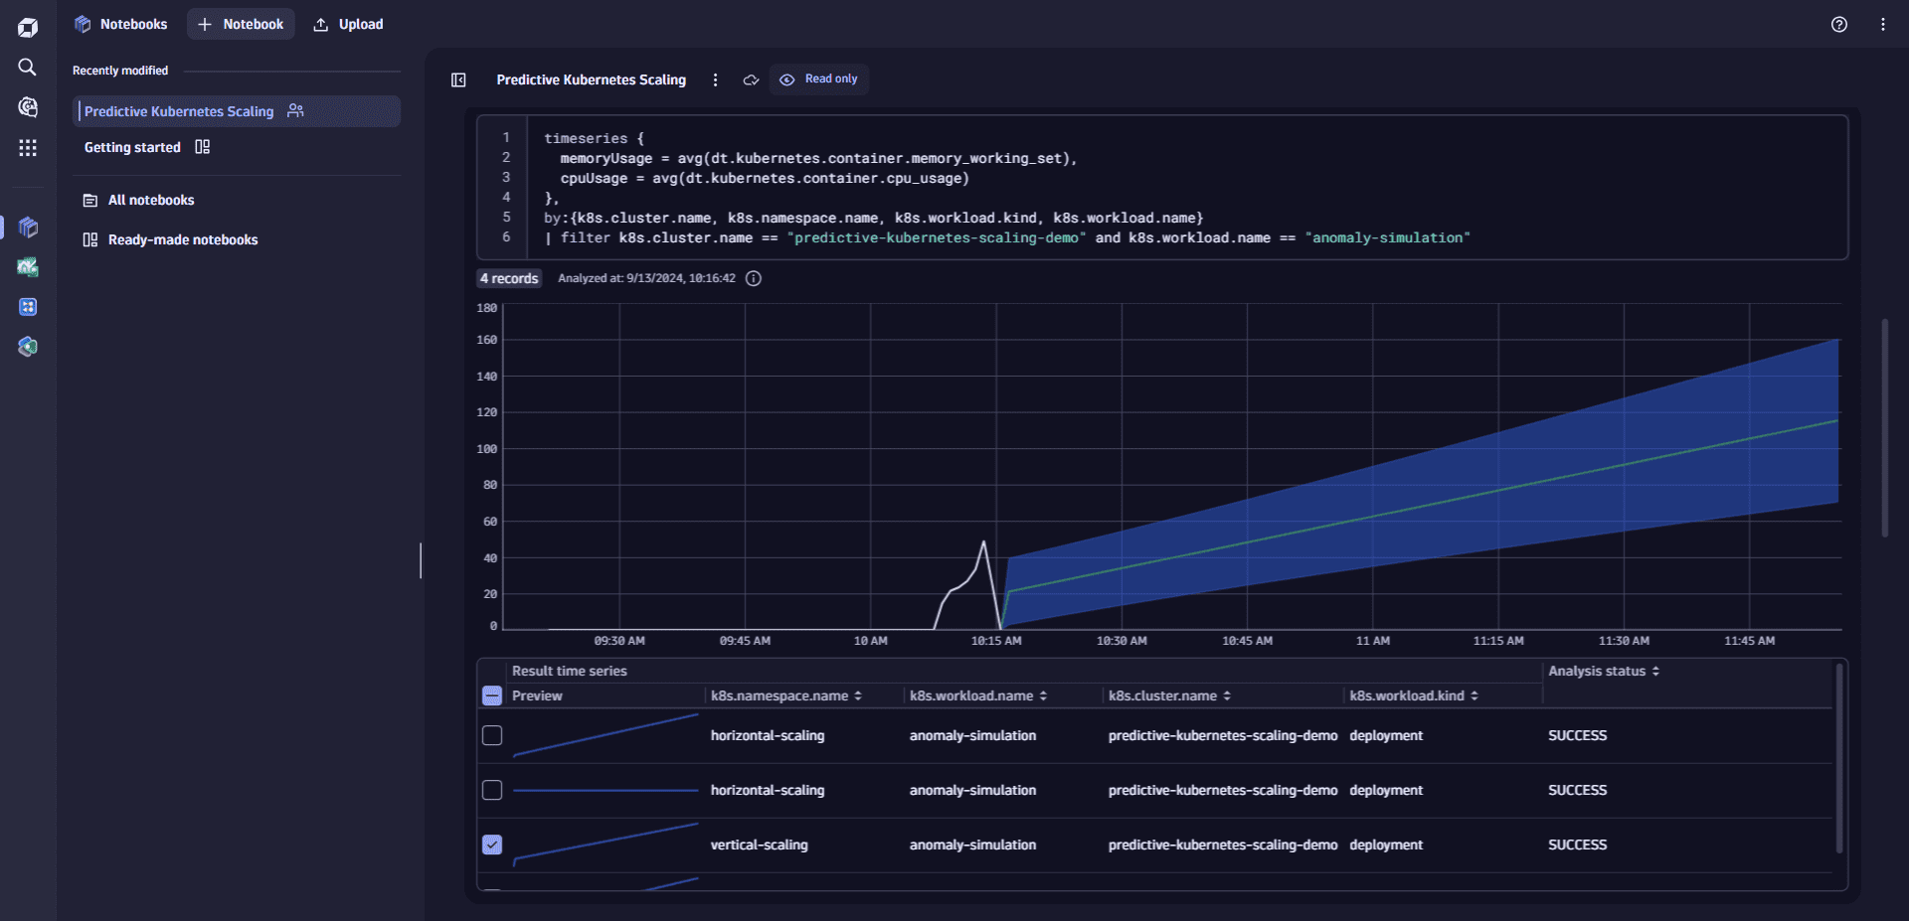Open All notebooks list

(x=151, y=200)
